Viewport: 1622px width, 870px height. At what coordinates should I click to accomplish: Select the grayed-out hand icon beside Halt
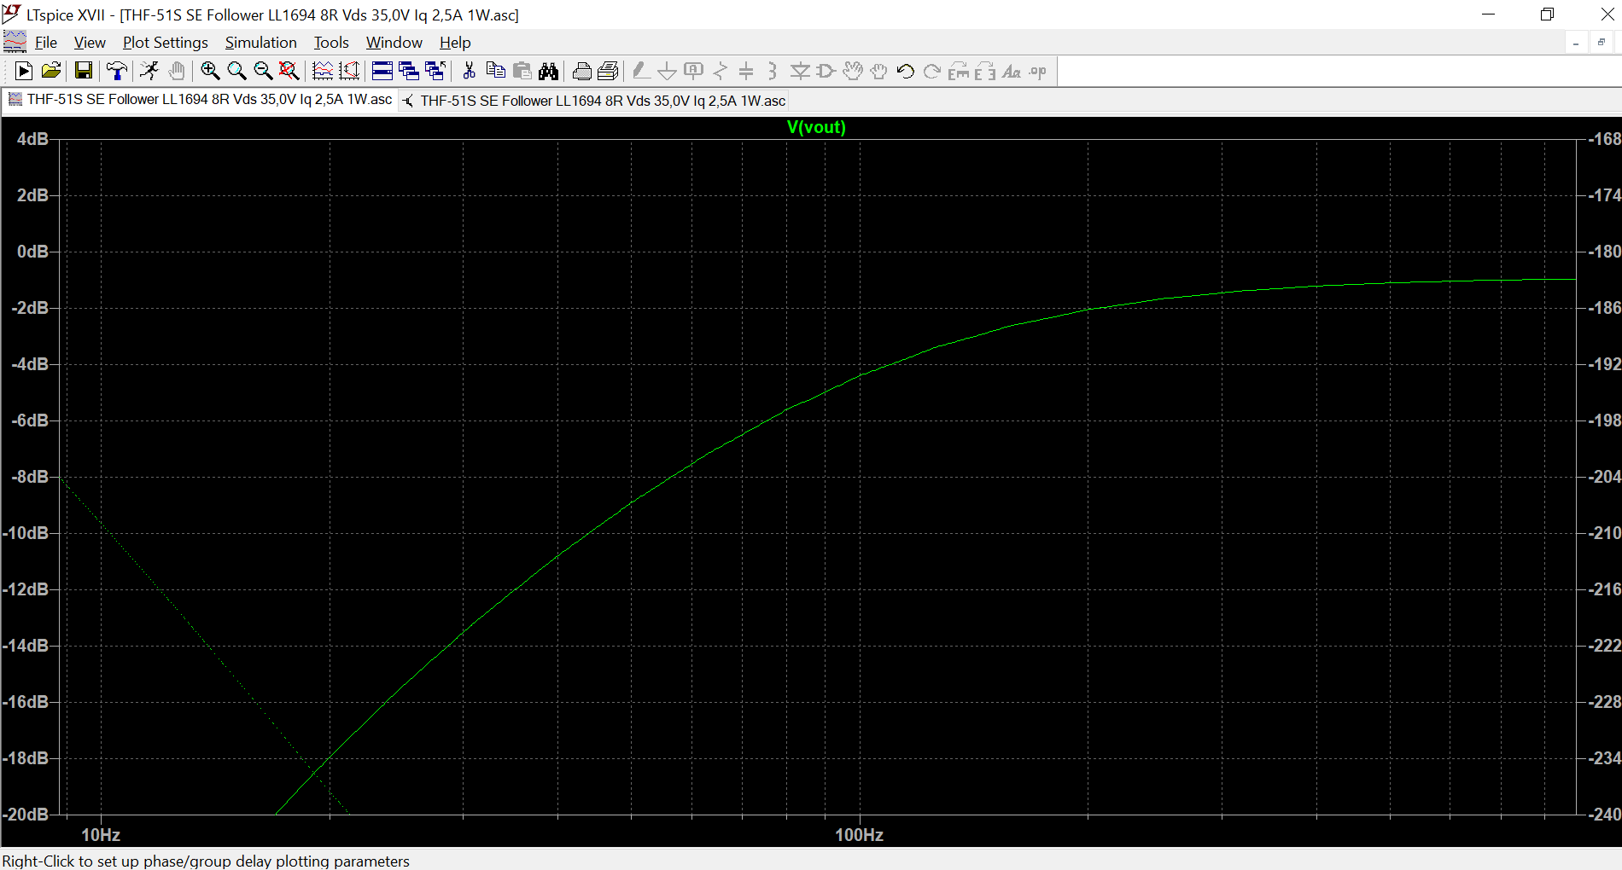click(177, 72)
